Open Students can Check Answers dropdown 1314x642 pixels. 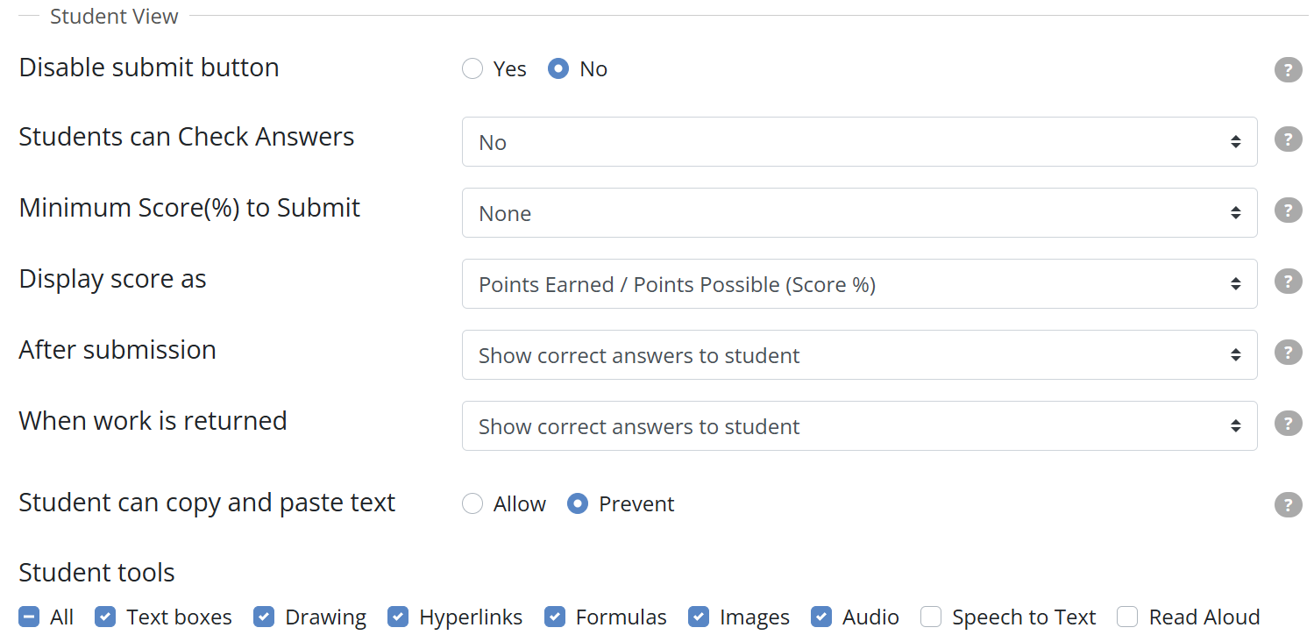859,142
